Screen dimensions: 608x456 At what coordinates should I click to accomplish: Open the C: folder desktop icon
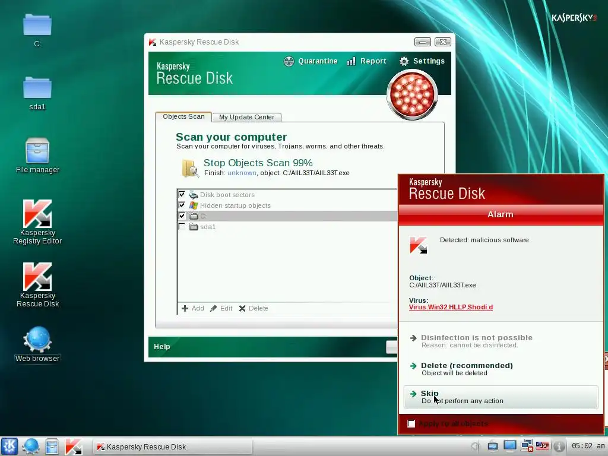pos(37,30)
